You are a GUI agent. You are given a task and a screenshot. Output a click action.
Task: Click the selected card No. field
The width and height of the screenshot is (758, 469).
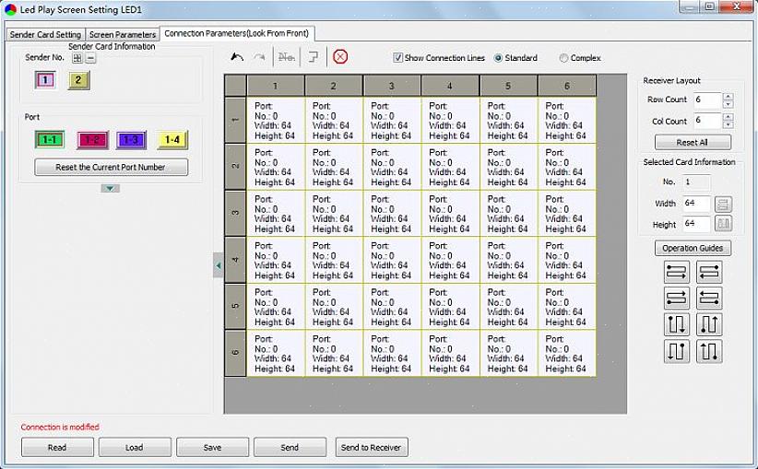pyautogui.click(x=696, y=182)
